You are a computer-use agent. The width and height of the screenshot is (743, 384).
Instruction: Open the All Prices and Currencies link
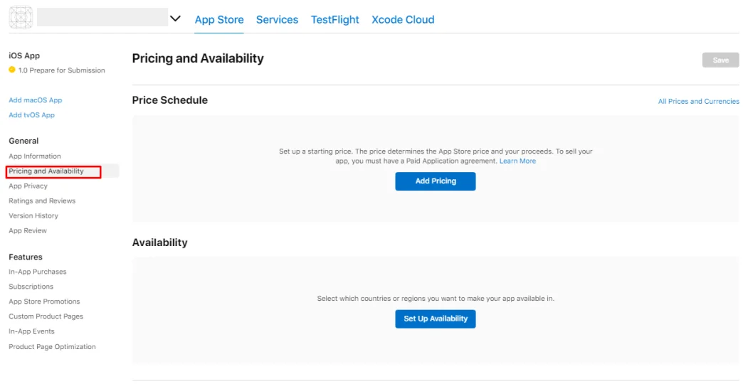pyautogui.click(x=698, y=101)
